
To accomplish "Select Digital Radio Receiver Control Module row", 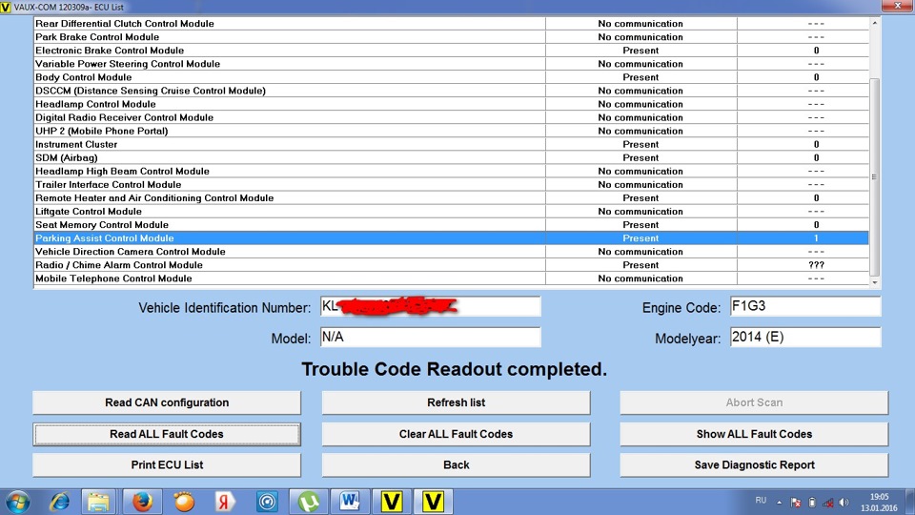I will 451,117.
